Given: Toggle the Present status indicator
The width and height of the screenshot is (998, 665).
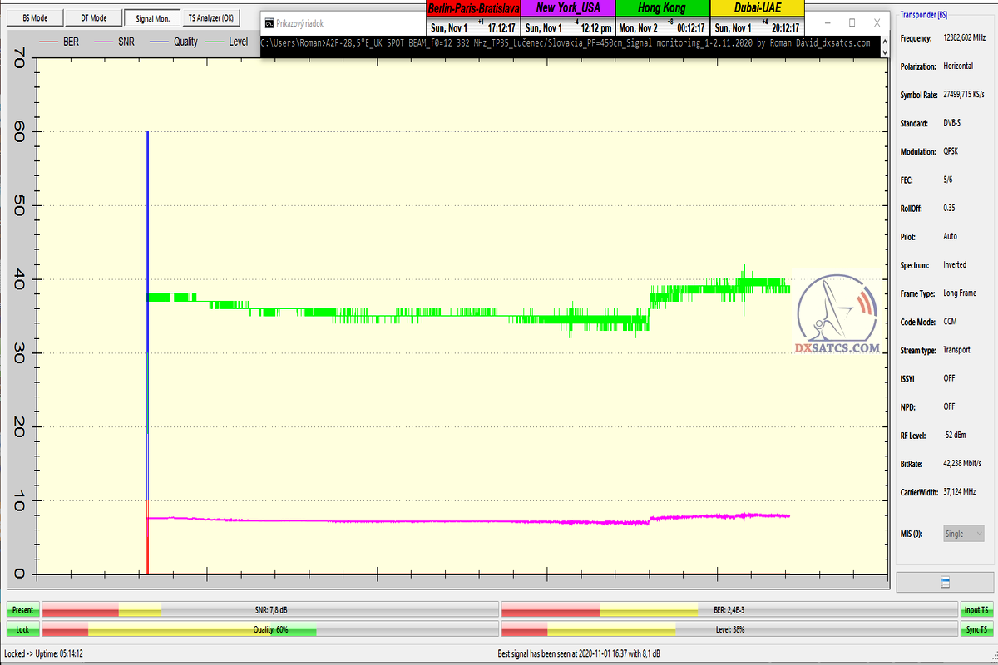Looking at the screenshot, I should pos(23,610).
